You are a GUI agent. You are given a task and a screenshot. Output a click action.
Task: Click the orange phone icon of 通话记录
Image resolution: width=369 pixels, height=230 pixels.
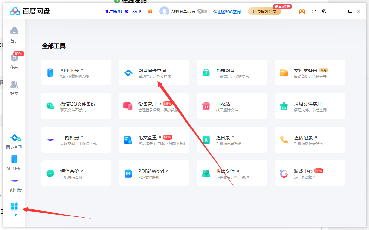point(284,140)
